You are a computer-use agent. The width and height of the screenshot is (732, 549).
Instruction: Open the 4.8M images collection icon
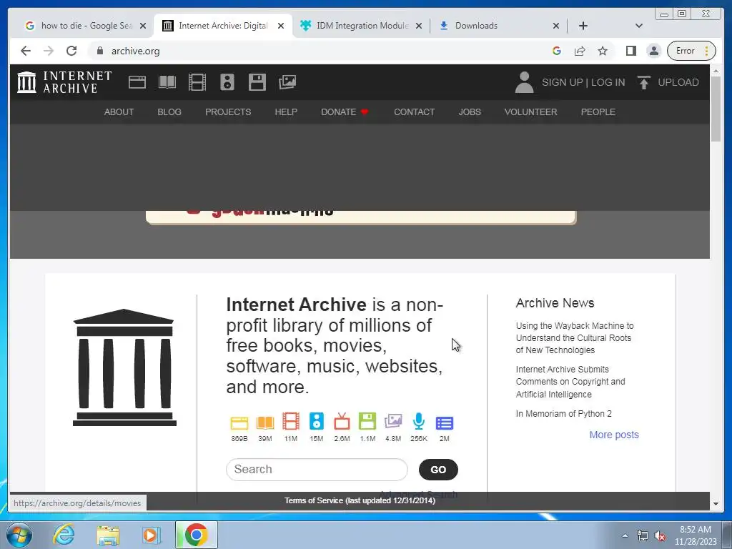[x=393, y=422]
